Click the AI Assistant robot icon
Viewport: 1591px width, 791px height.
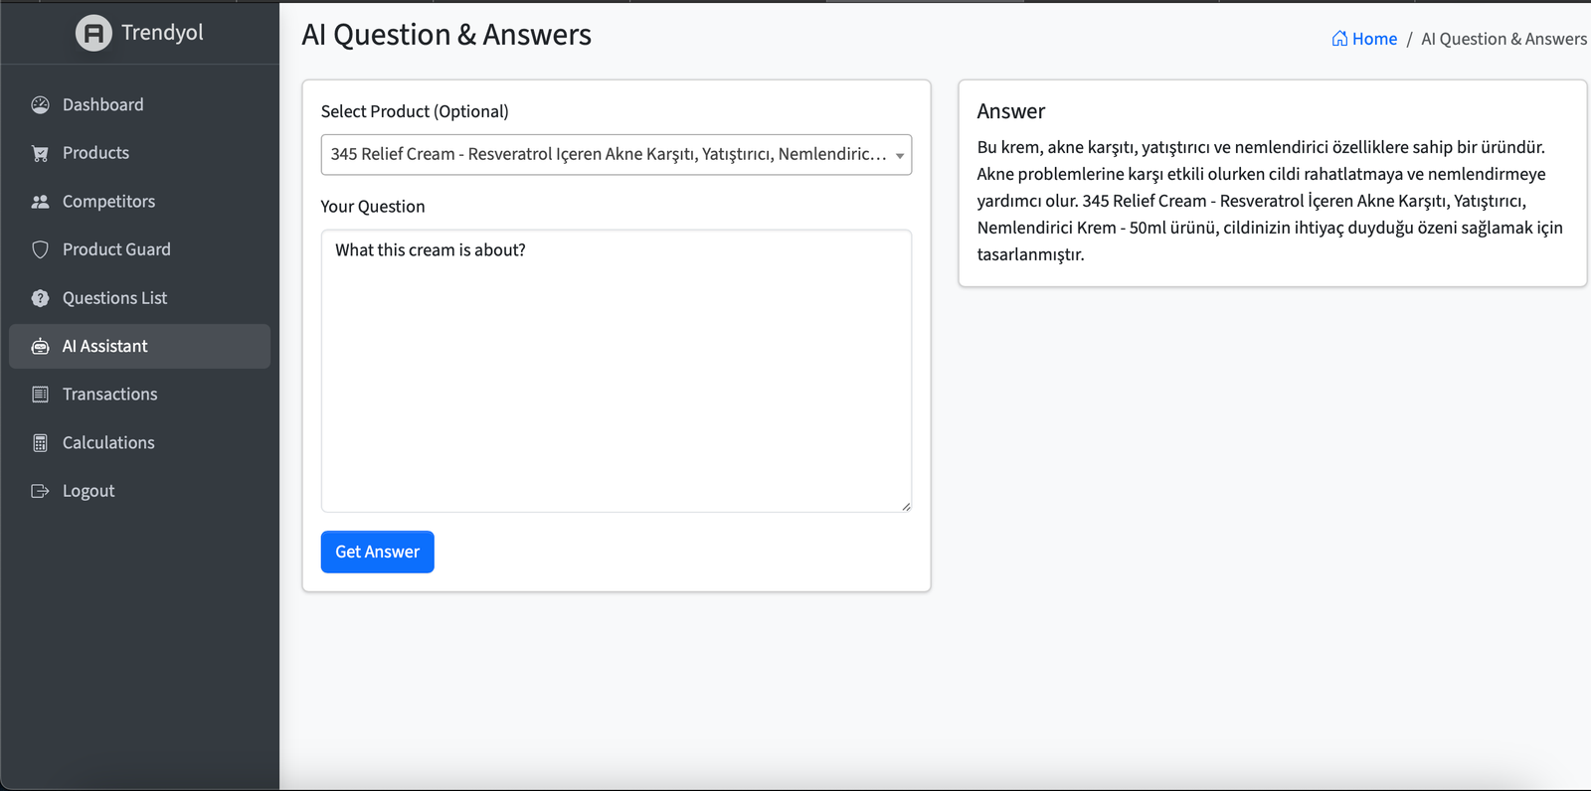(40, 347)
